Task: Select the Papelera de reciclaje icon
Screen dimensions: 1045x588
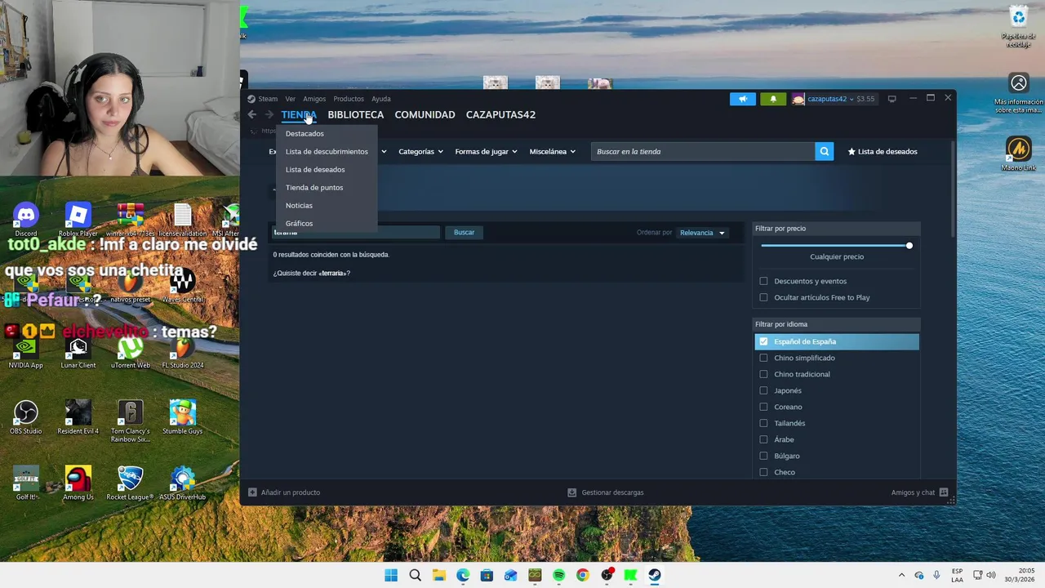Action: [1019, 27]
